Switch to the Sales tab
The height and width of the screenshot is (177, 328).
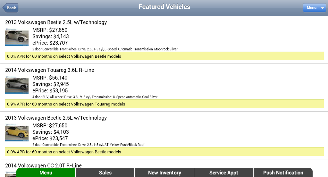pos(105,173)
